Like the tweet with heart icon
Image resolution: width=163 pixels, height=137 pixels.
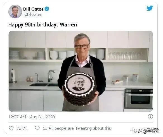[x=11, y=128]
